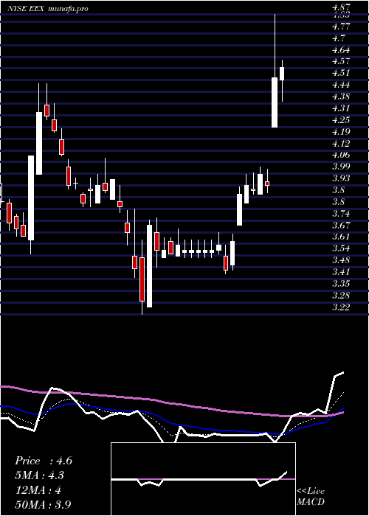Image resolution: width=369 pixels, height=516 pixels.
Task: Click the 3.41 price axis label
Action: pos(342,272)
